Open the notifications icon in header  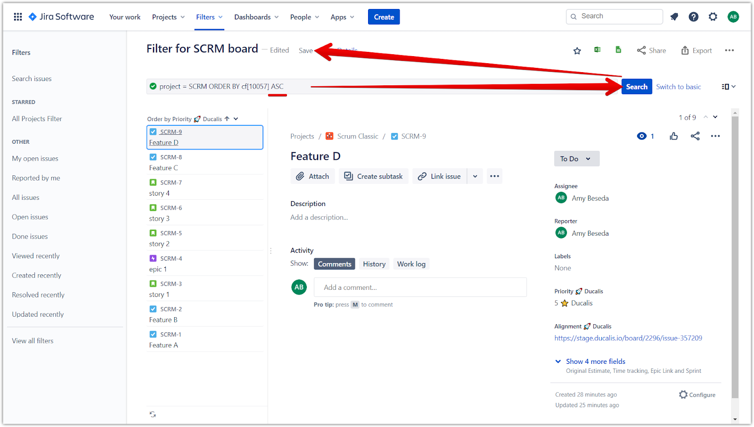click(x=674, y=17)
